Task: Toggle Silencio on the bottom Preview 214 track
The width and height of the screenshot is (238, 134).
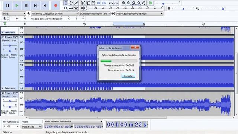Action: tap(5, 96)
